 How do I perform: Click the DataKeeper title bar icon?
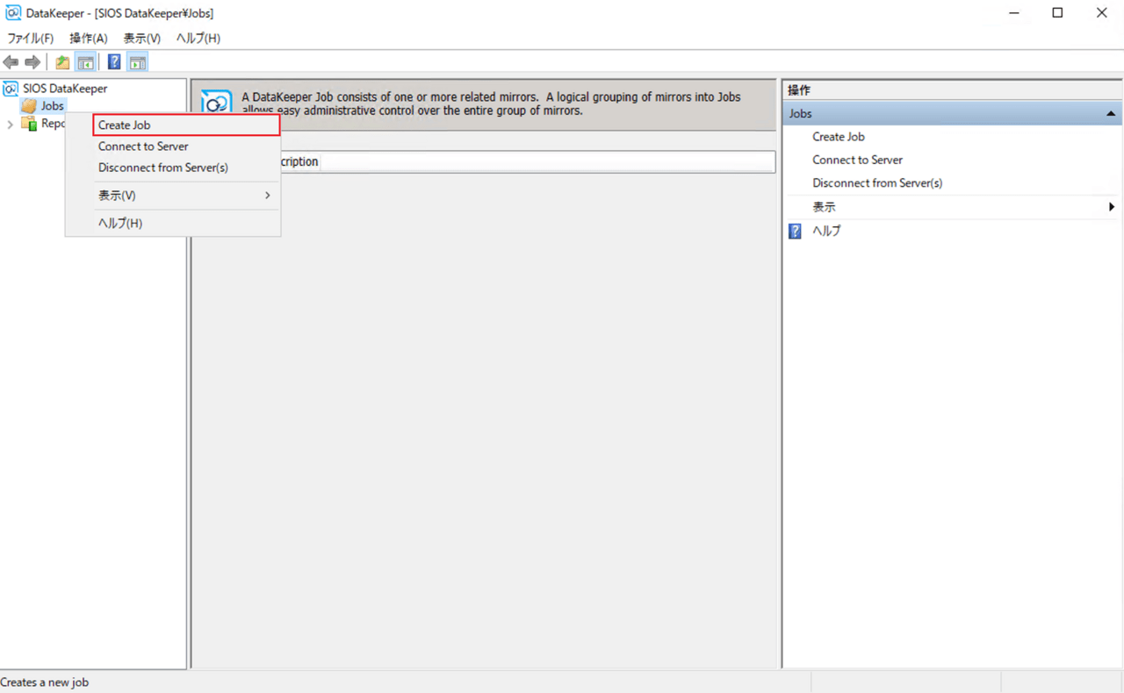pos(13,13)
